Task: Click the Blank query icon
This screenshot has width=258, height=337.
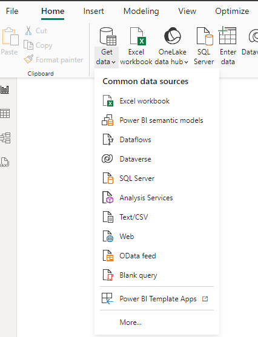Action: [108, 275]
